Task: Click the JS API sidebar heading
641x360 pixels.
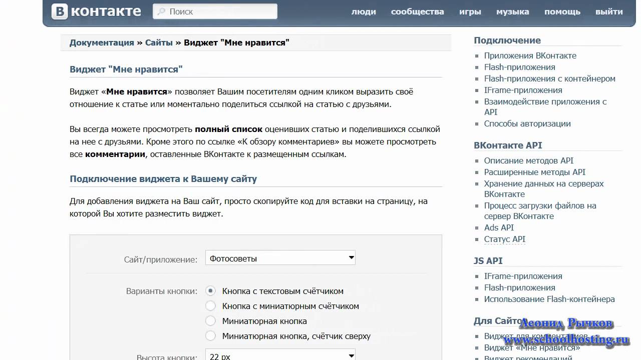Action: coord(488,261)
